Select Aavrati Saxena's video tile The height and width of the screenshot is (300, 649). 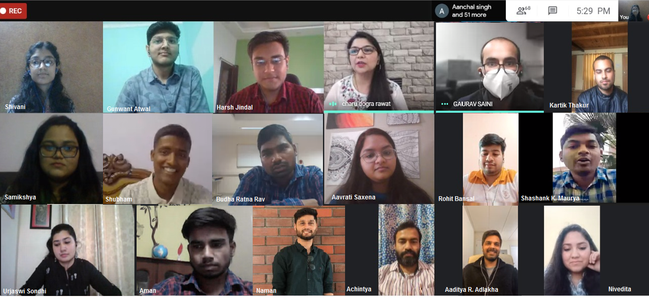coord(379,159)
